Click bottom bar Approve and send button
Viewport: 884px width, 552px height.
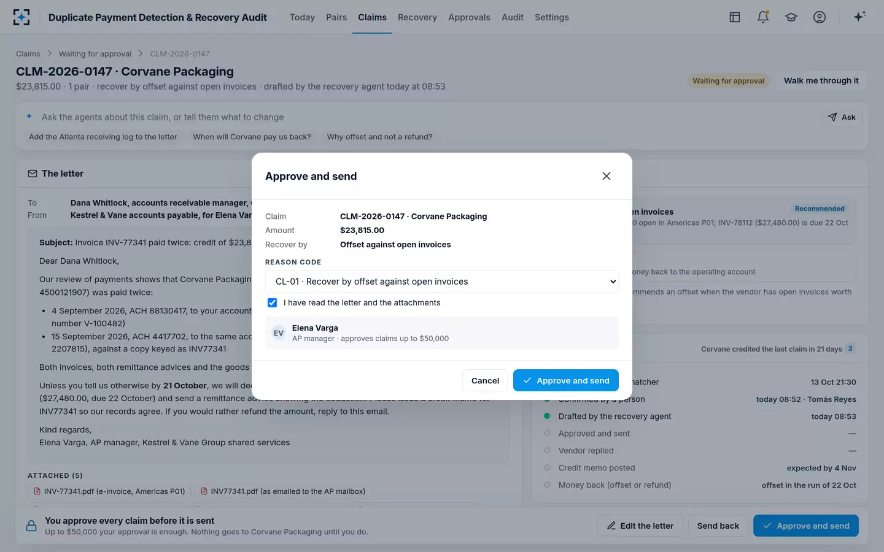click(x=806, y=526)
